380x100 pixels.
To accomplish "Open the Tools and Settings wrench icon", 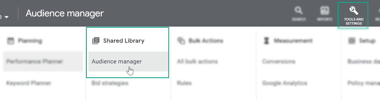I will [x=354, y=11].
